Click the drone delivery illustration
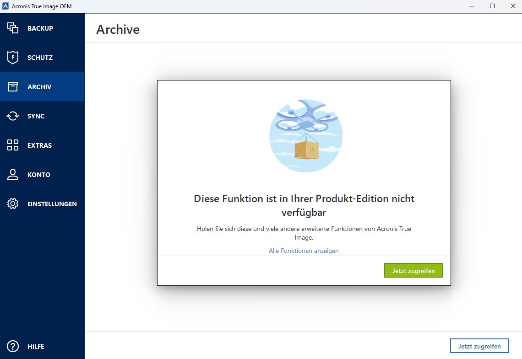The width and height of the screenshot is (522, 359). point(305,135)
